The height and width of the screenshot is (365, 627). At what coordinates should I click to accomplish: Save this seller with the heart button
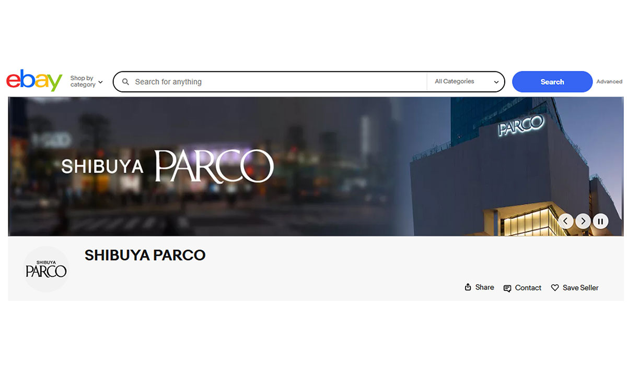tap(575, 288)
